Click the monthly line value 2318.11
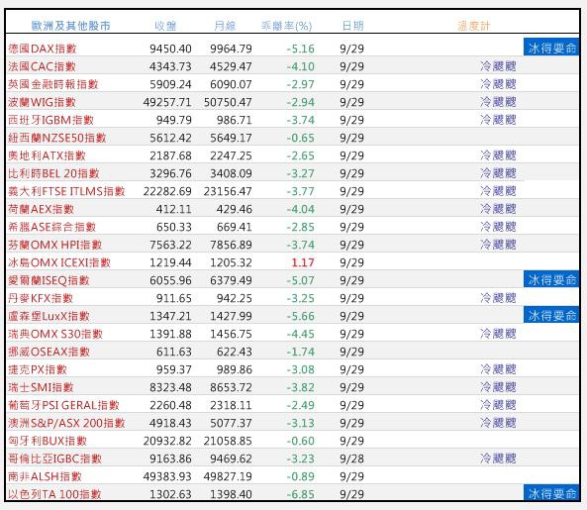Viewport: 587px width, 510px height. click(231, 406)
